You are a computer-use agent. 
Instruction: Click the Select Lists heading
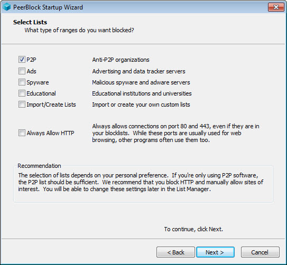(x=30, y=22)
